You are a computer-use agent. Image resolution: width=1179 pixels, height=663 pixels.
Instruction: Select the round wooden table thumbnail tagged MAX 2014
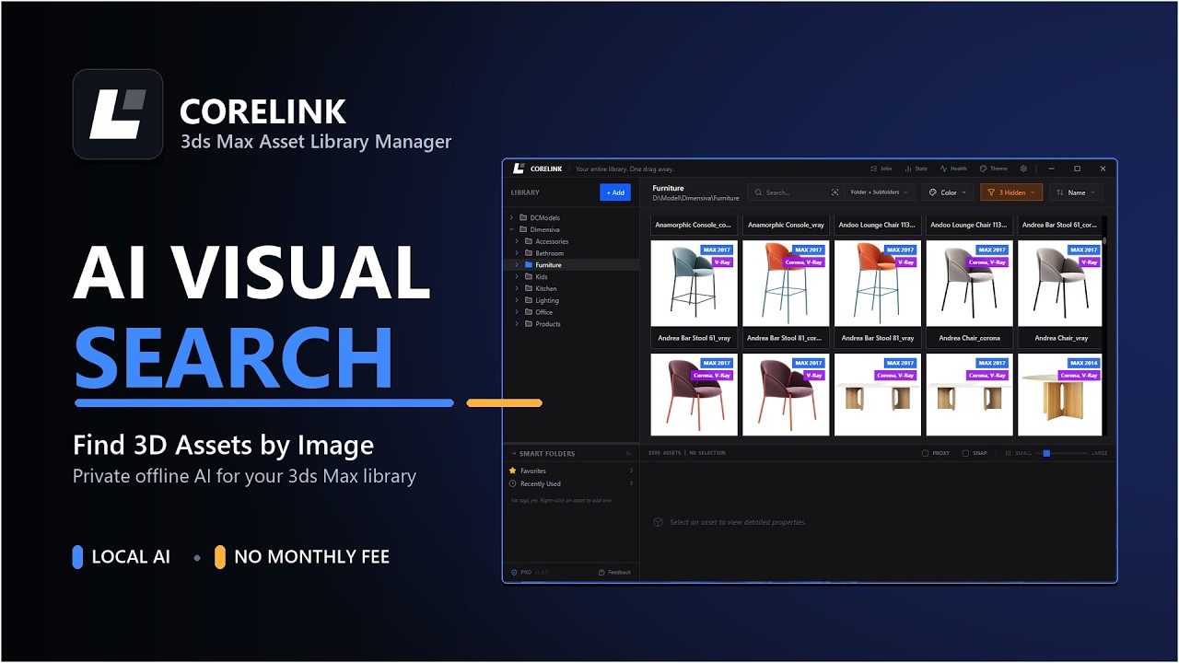tap(1060, 394)
